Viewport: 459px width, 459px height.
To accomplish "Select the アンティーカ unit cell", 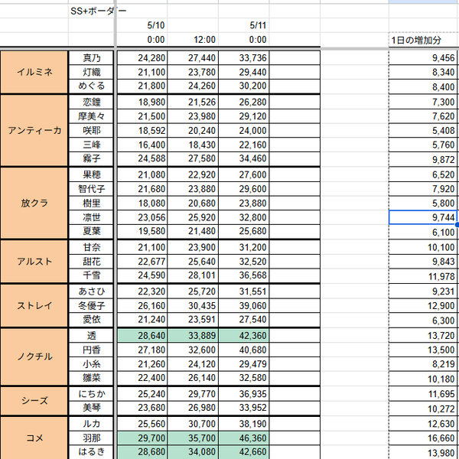I will 34,130.
